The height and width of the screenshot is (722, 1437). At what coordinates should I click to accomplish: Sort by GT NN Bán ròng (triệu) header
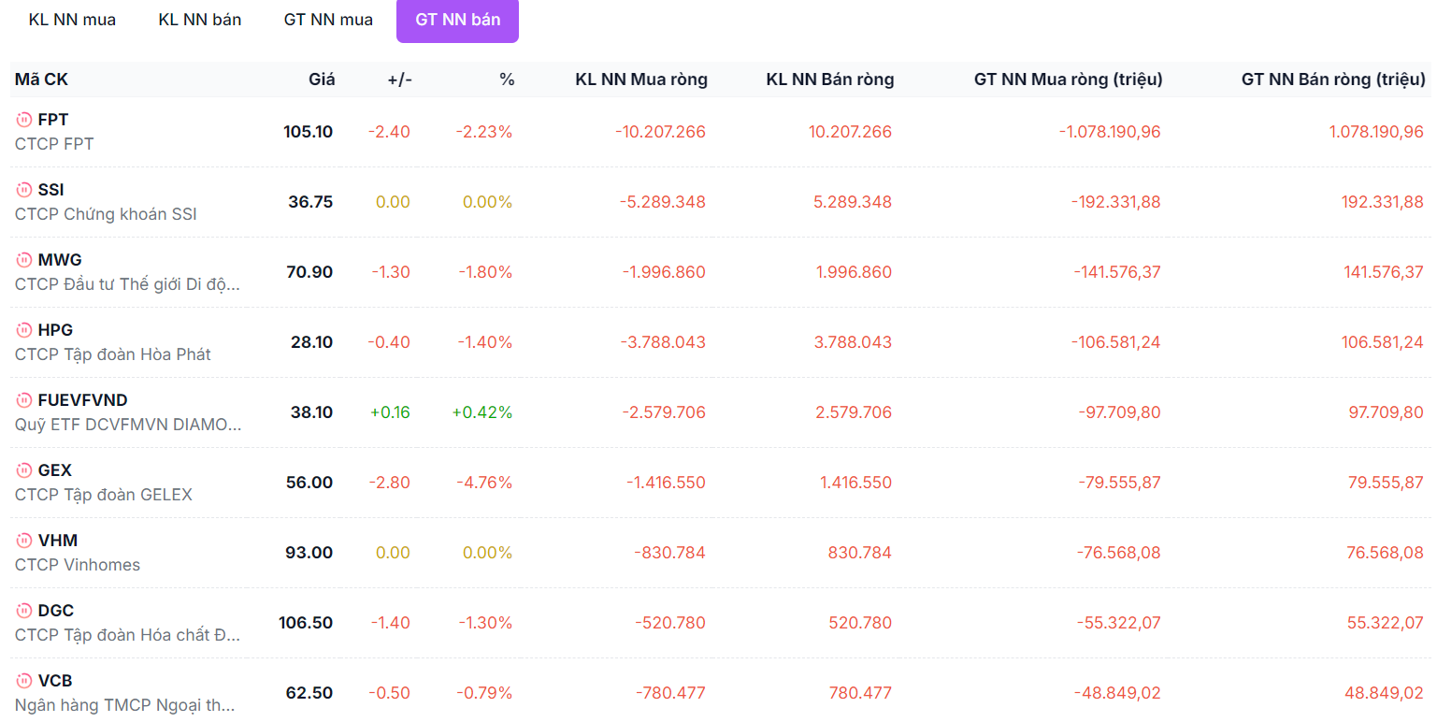click(1332, 79)
